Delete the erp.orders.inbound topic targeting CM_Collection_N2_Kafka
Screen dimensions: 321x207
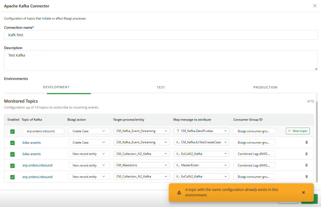(307, 176)
